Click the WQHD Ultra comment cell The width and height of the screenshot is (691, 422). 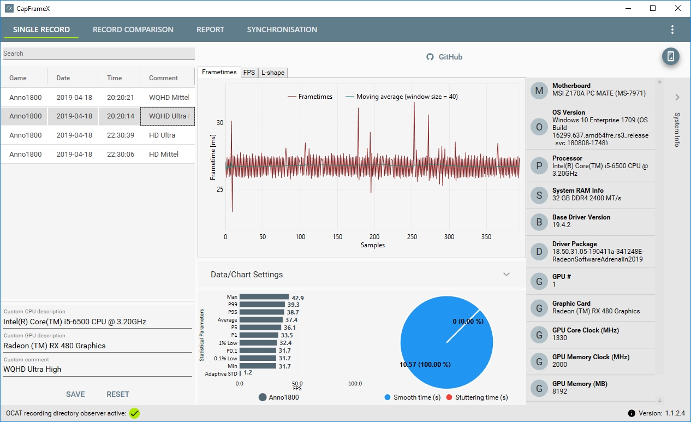pos(167,116)
